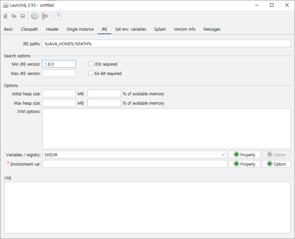The width and height of the screenshot is (295, 239).
Task: Select the Single instance tab
Action: pos(80,29)
